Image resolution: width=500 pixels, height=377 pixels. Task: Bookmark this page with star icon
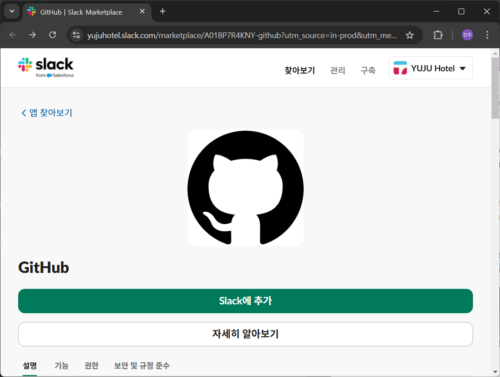[x=410, y=35]
